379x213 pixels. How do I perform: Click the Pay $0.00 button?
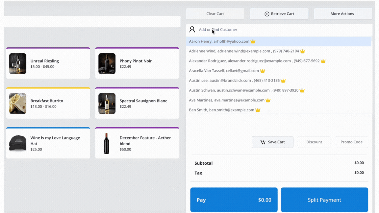pos(234,200)
